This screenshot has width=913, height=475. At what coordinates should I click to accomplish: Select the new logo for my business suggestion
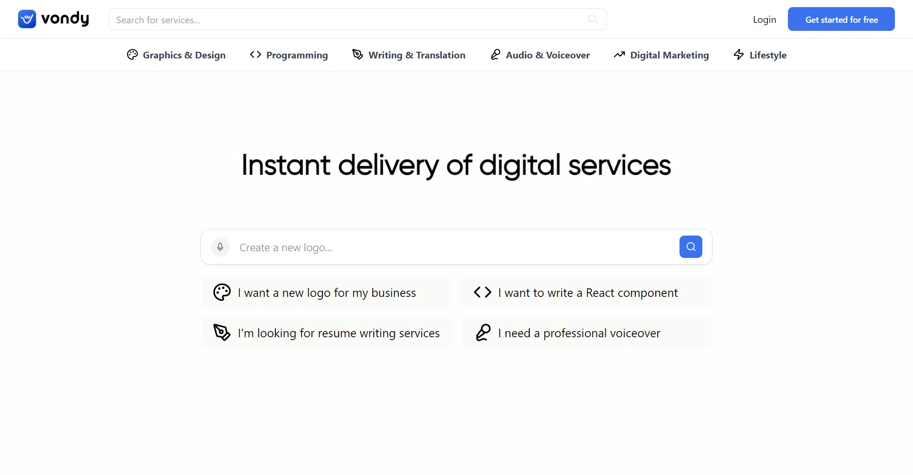click(326, 293)
